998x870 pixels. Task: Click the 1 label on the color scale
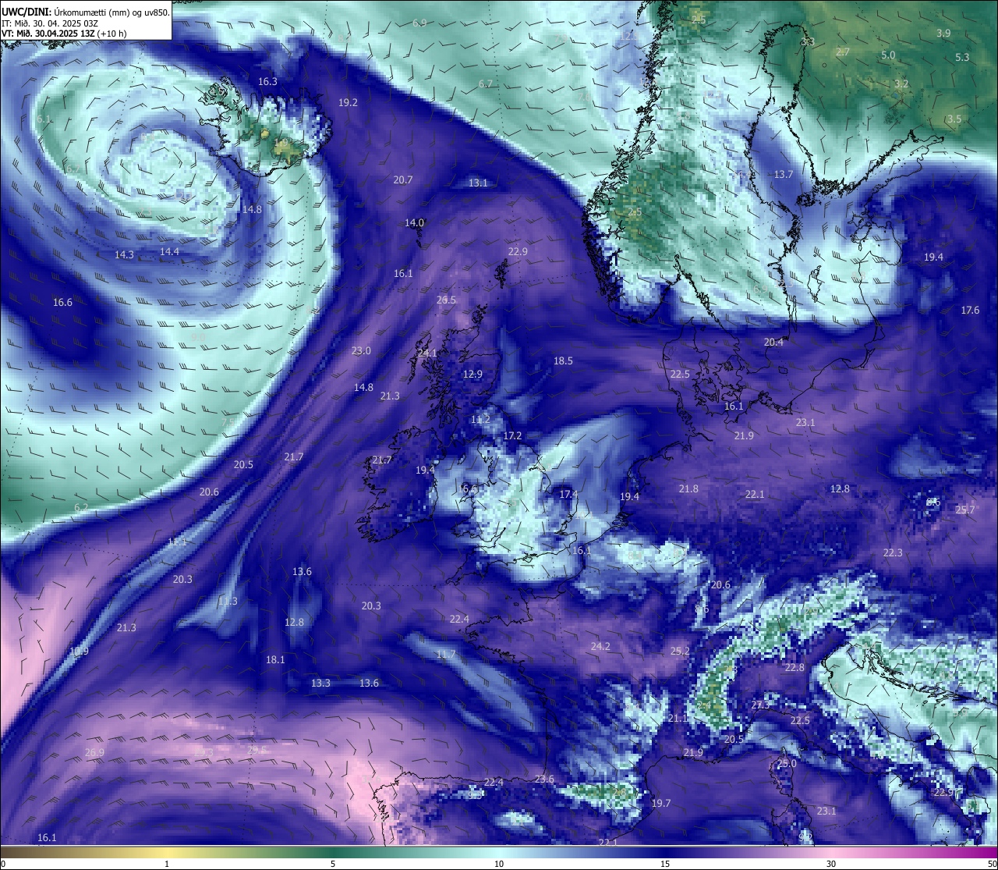tap(167, 864)
